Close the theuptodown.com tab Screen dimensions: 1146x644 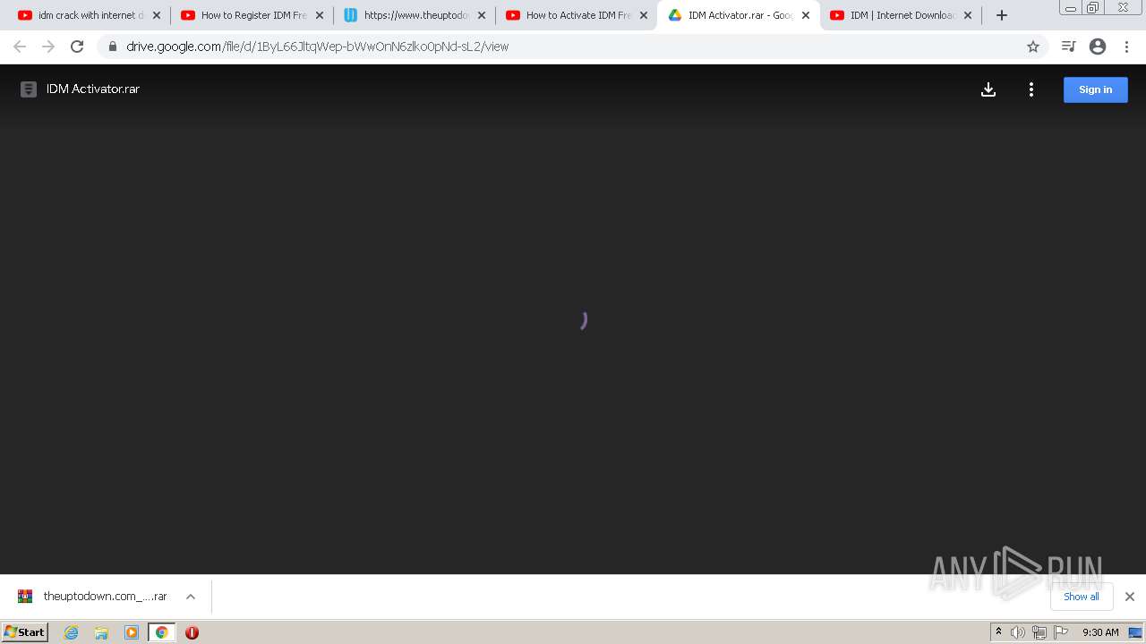point(482,15)
